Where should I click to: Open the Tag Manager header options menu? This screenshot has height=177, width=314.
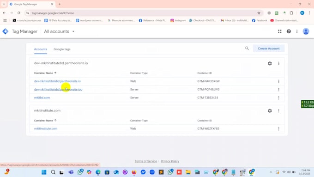click(297, 31)
